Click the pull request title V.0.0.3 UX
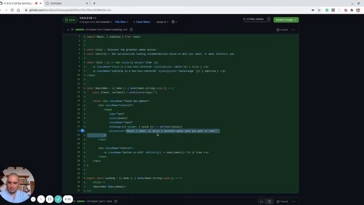The height and width of the screenshot is (205, 364). tap(86, 18)
